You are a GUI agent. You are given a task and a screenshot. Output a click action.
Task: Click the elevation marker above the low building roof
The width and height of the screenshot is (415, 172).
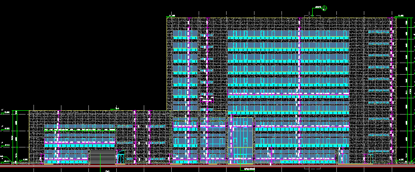pos(115,109)
